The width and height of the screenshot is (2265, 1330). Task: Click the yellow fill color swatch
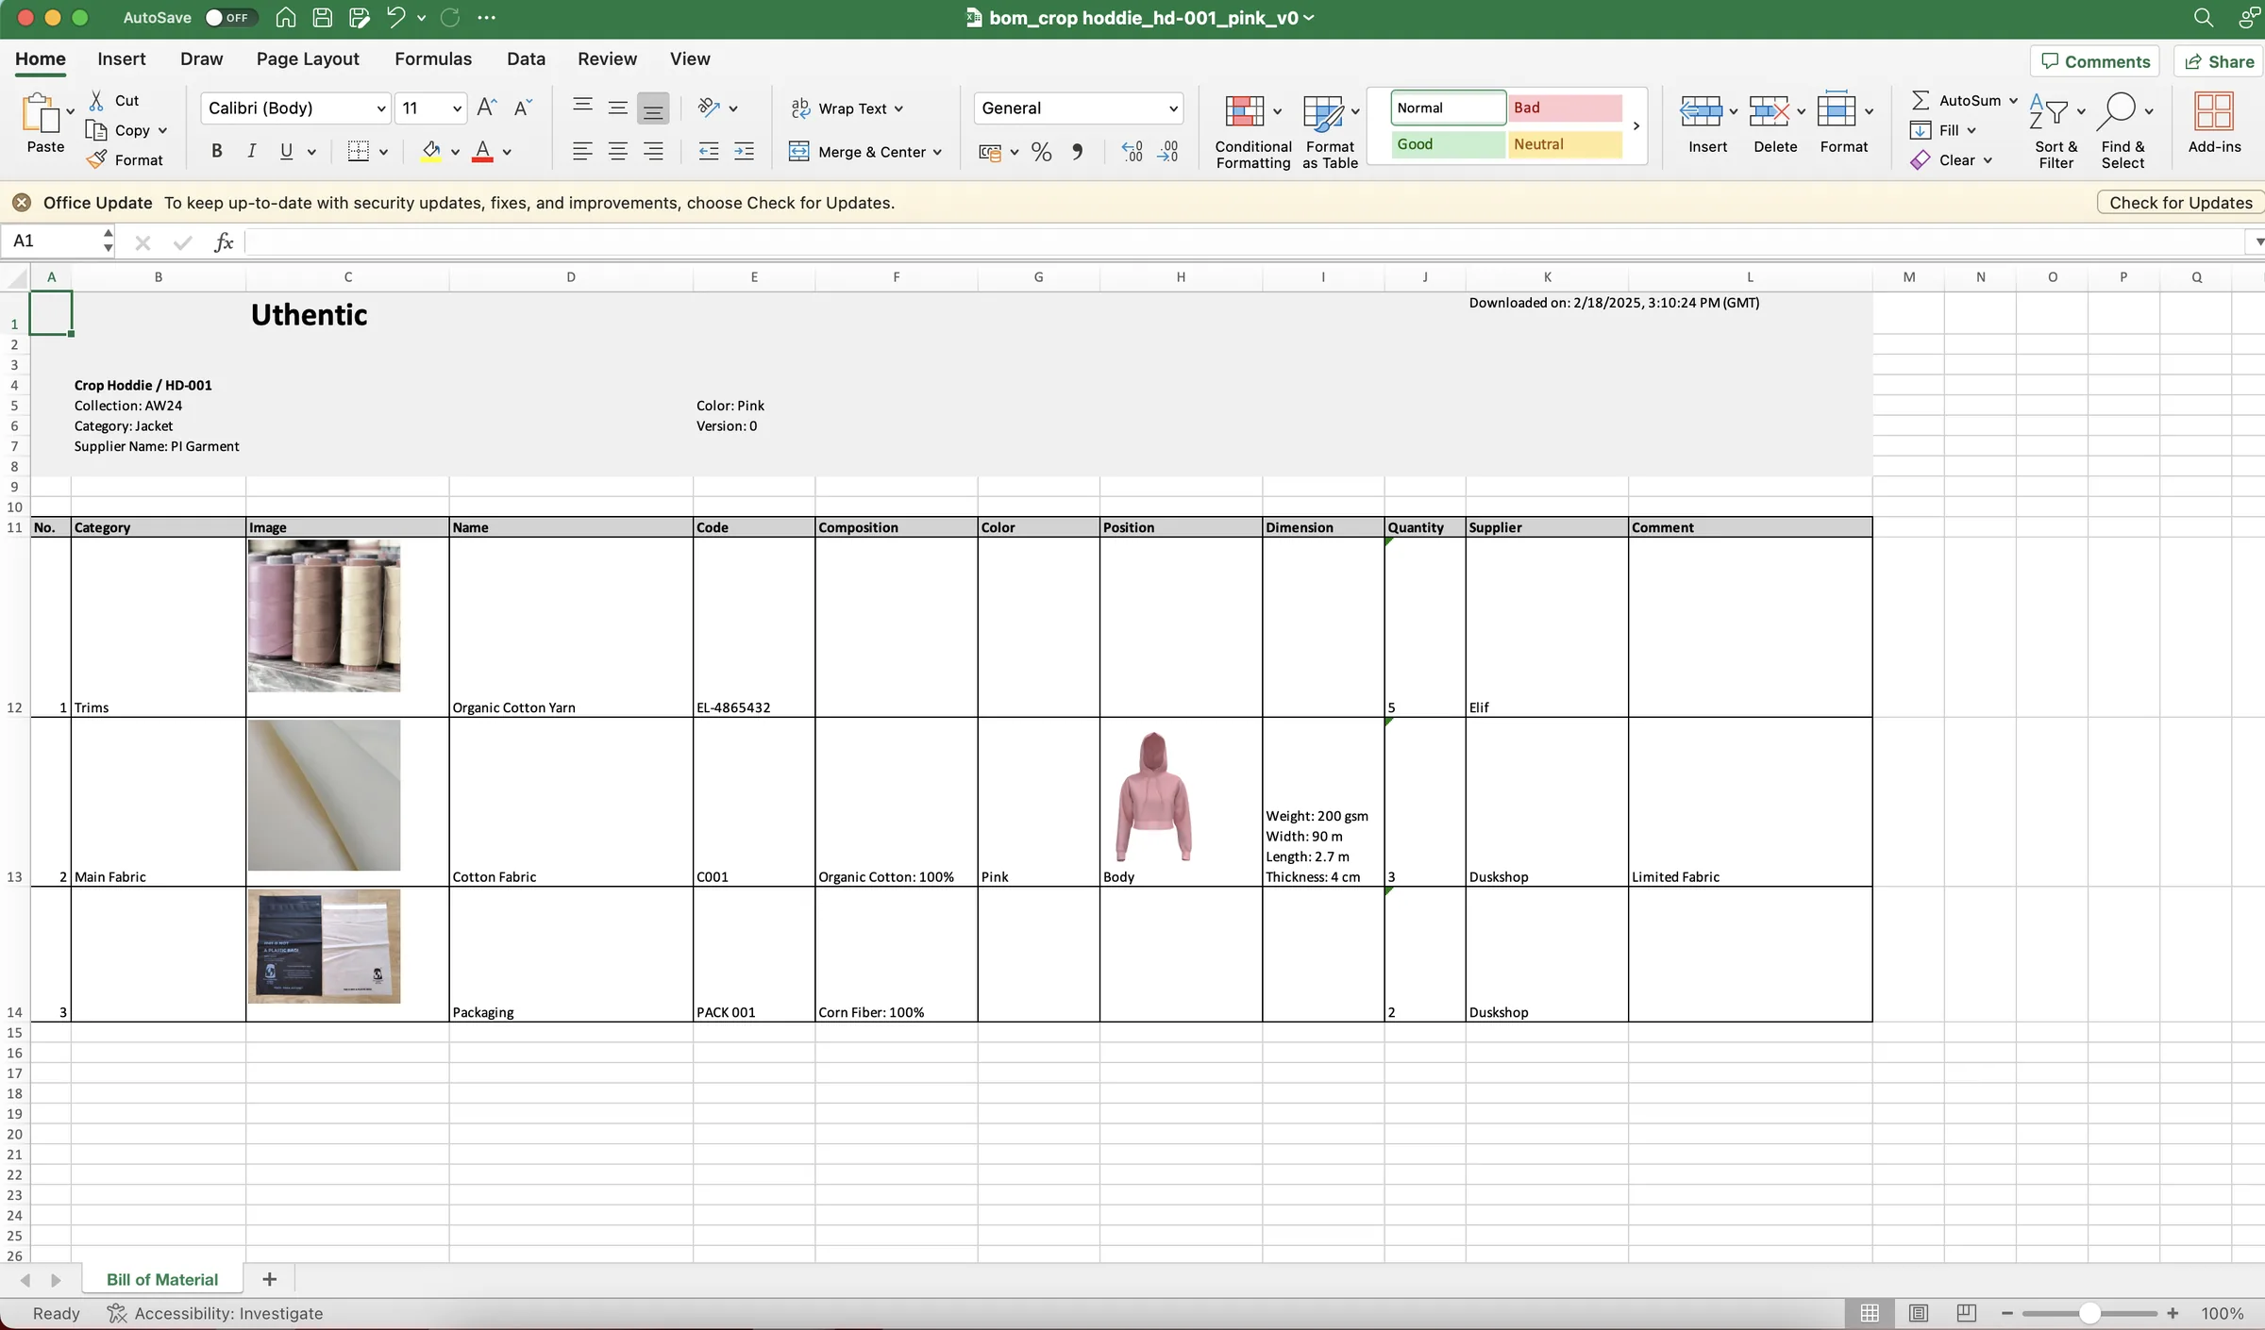431,151
